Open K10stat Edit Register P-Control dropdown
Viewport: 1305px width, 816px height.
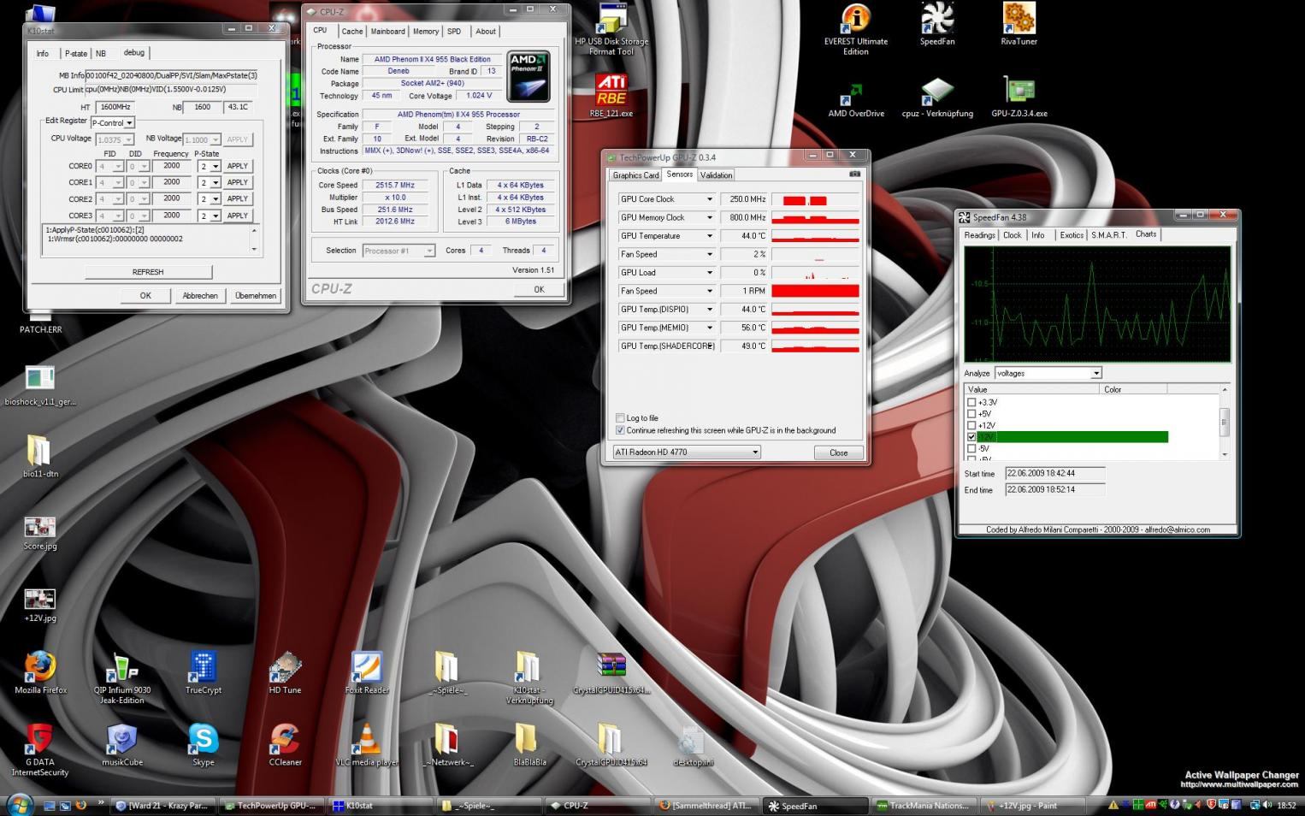point(113,123)
